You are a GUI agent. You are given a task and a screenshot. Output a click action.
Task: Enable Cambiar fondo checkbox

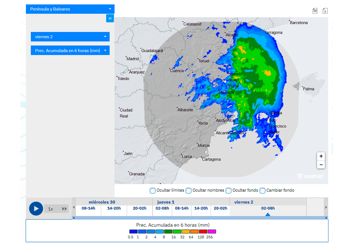pyautogui.click(x=262, y=190)
